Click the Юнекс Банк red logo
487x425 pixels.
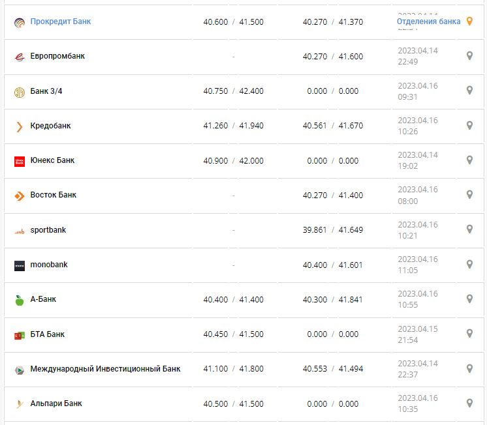coord(19,161)
